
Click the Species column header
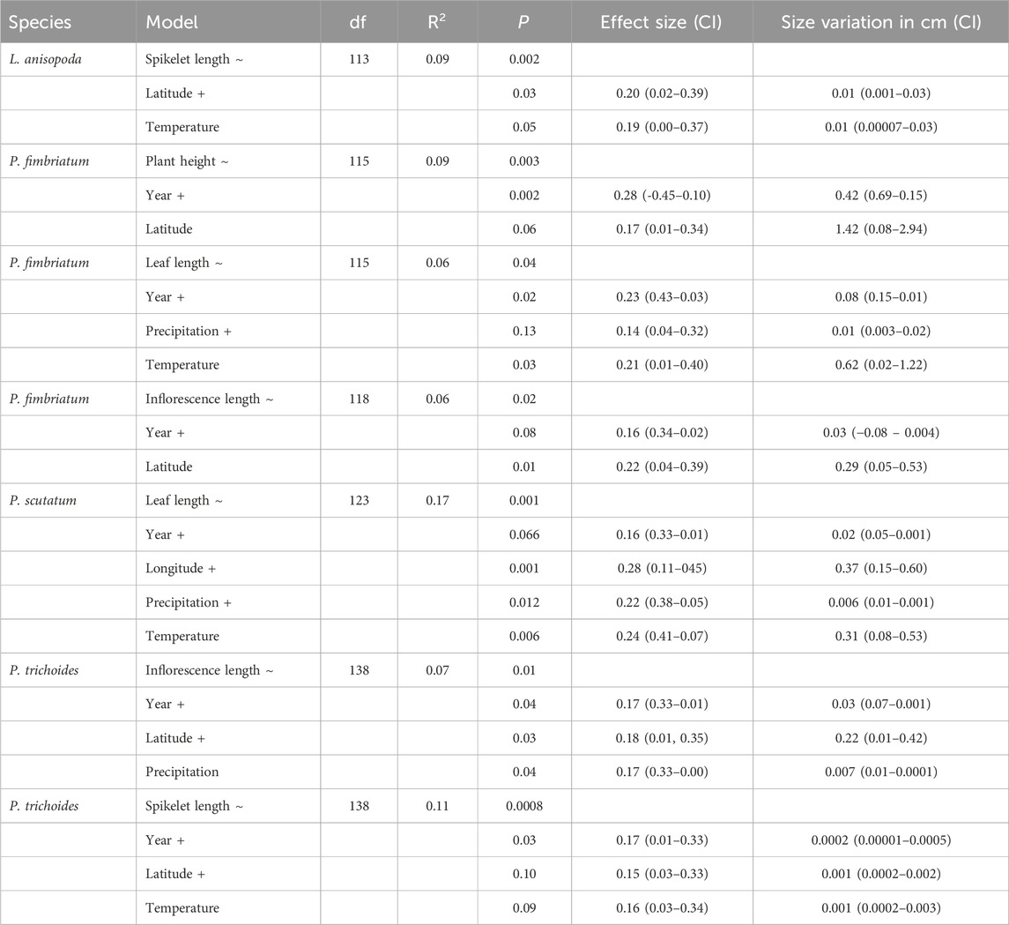(36, 21)
